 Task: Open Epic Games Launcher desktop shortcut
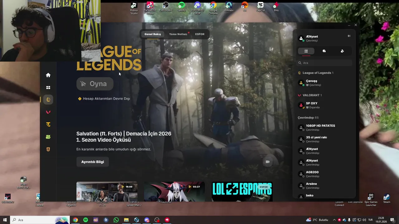pos(371,200)
